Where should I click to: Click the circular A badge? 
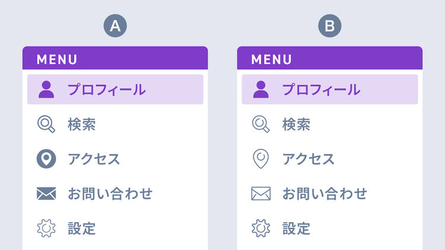[x=115, y=25]
